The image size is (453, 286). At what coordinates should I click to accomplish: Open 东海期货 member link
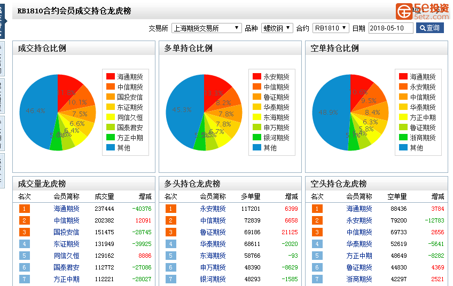coord(213,256)
